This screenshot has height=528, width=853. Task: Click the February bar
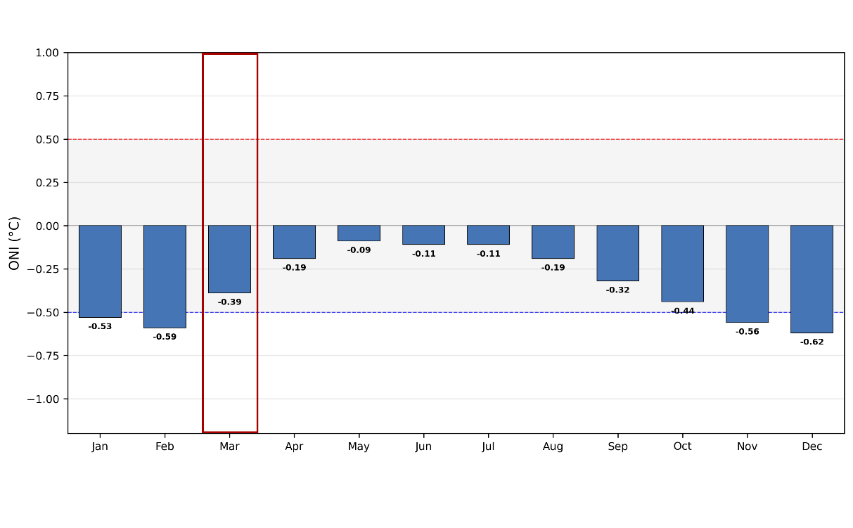coord(165,276)
